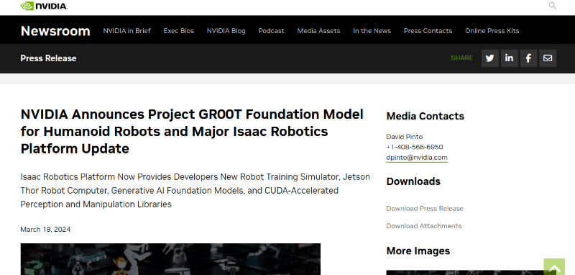Click the More Images heading
The image size is (575, 275).
pos(418,251)
